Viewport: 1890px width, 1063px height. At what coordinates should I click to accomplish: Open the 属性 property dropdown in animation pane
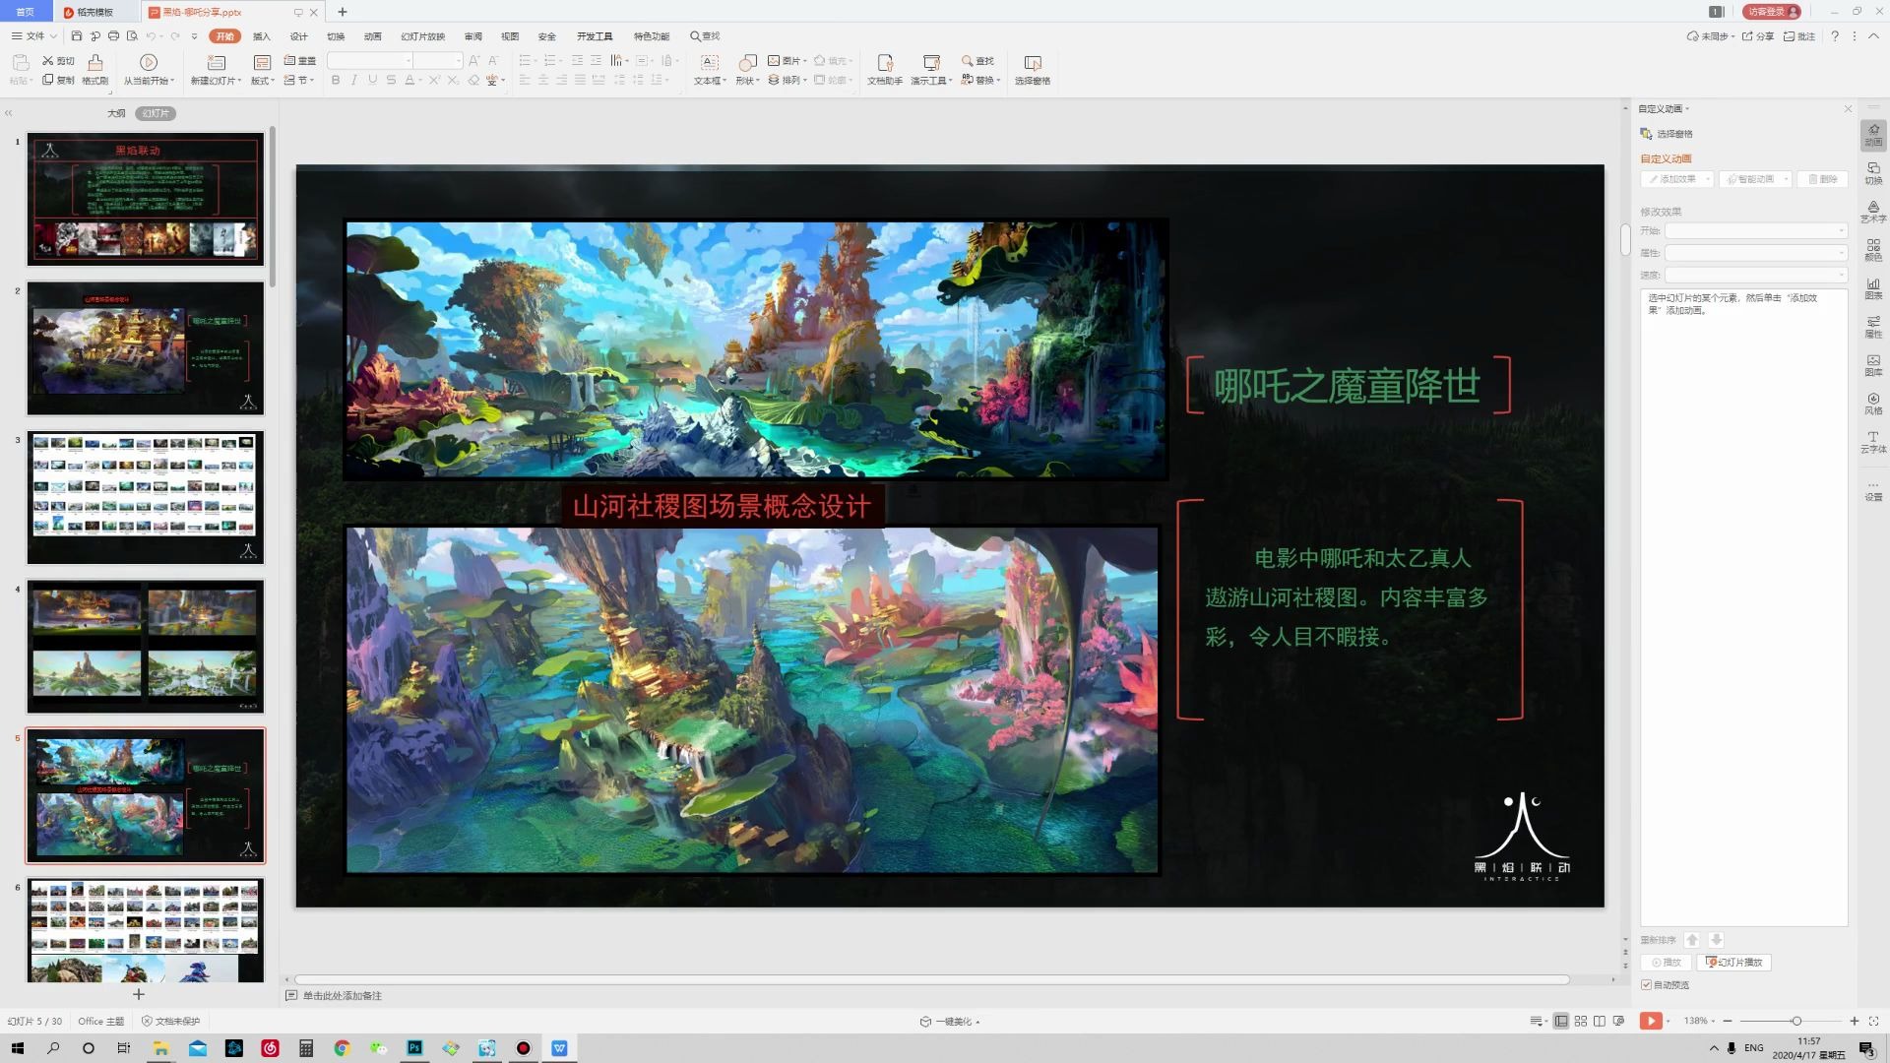point(1756,253)
